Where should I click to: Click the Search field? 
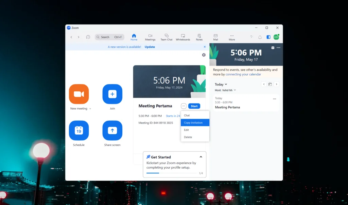point(109,37)
